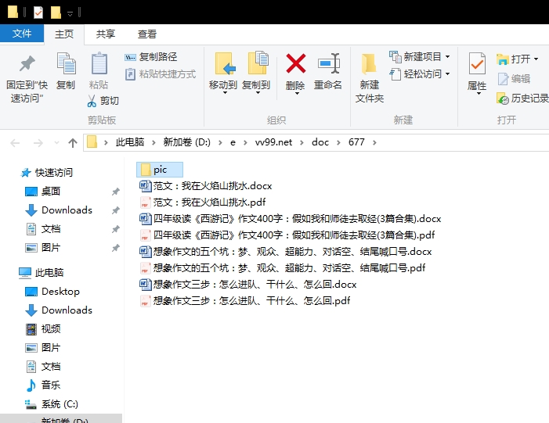This screenshot has height=423, width=549.
Task: Switch to the Home (主页) tab
Action: coord(64,34)
